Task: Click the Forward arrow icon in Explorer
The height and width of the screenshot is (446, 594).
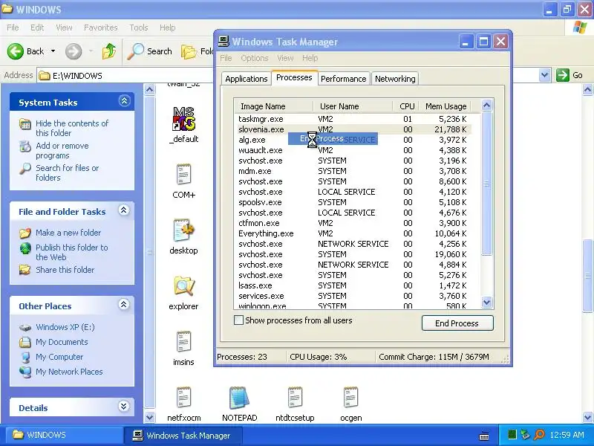Action: point(74,51)
